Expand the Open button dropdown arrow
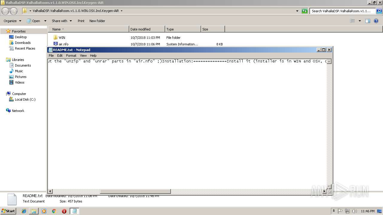Viewport: 383px width, 215px height. pyautogui.click(x=45, y=21)
